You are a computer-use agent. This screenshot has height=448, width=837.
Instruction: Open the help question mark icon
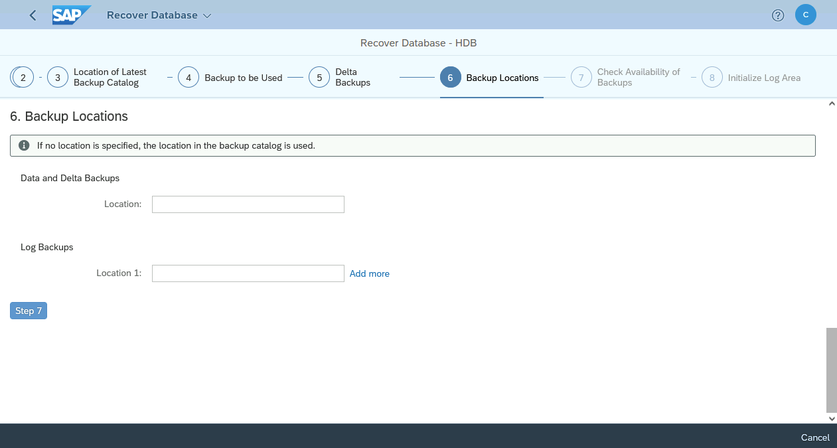(778, 15)
